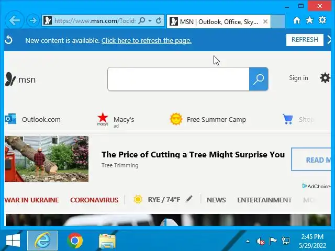Screen dimensions: 335x251
Task: Open the Sign in link
Action: (298, 78)
